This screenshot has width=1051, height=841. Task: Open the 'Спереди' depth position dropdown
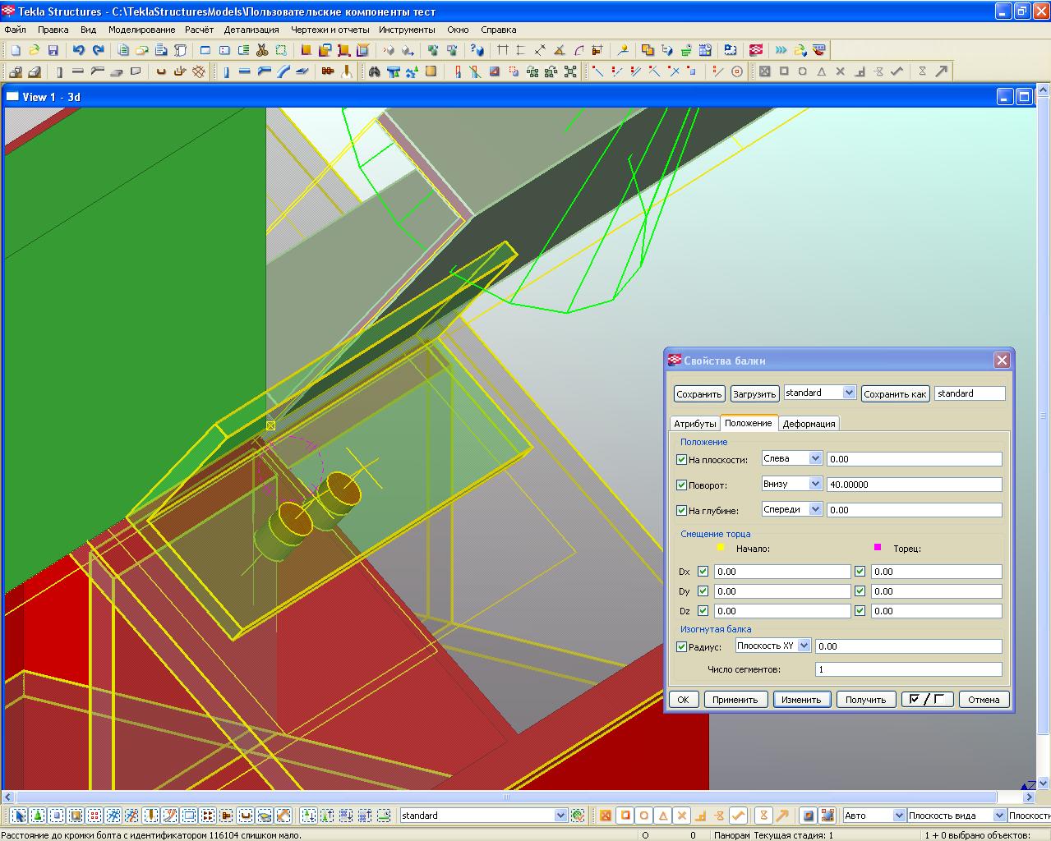coord(814,510)
